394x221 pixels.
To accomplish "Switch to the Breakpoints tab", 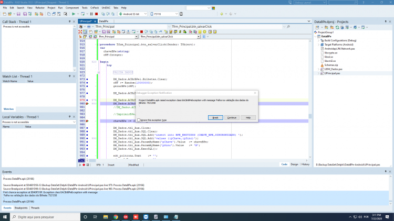I will click(x=21, y=208).
